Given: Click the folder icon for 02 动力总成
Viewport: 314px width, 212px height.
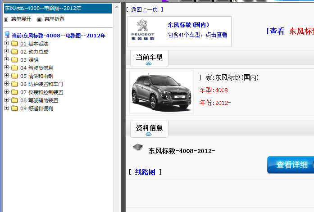Looking at the screenshot, I should click(x=14, y=52).
